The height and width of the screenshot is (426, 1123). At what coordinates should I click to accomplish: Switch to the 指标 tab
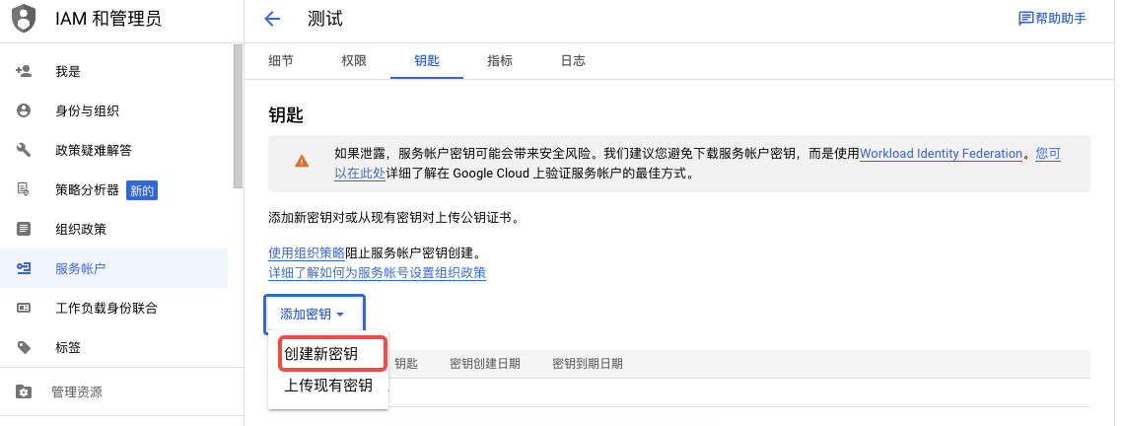coord(500,60)
